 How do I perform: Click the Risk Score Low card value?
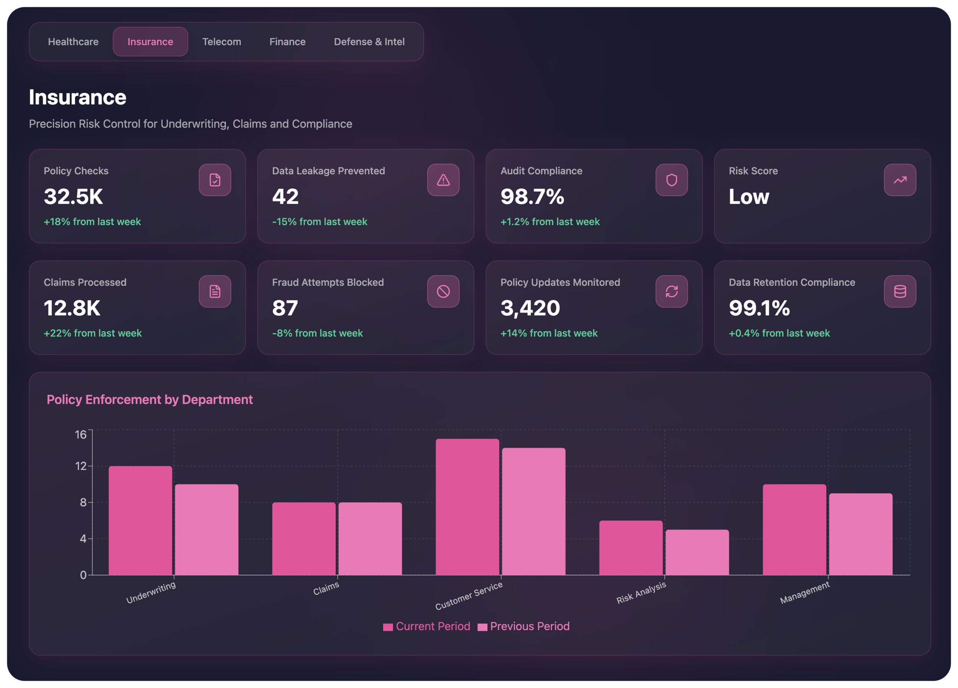coord(748,197)
